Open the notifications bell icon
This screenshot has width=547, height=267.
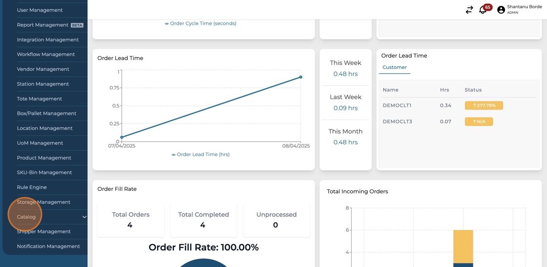click(482, 10)
